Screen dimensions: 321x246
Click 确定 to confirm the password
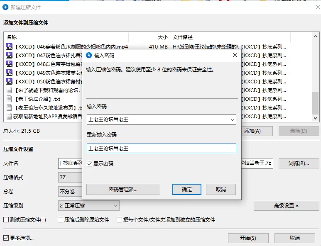[187, 189]
